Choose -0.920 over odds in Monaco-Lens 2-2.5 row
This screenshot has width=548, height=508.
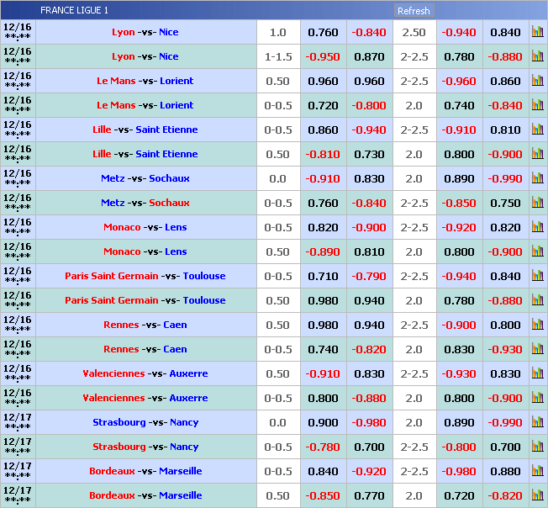459,228
